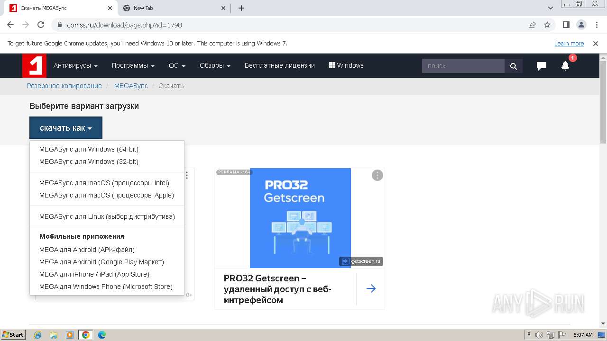Select MEGASync для Windows (32-bit)
607x341 pixels.
coord(89,162)
